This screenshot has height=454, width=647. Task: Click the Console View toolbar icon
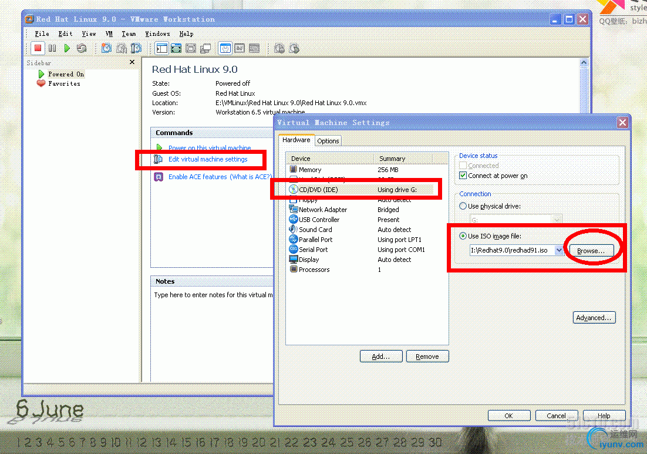[254, 48]
